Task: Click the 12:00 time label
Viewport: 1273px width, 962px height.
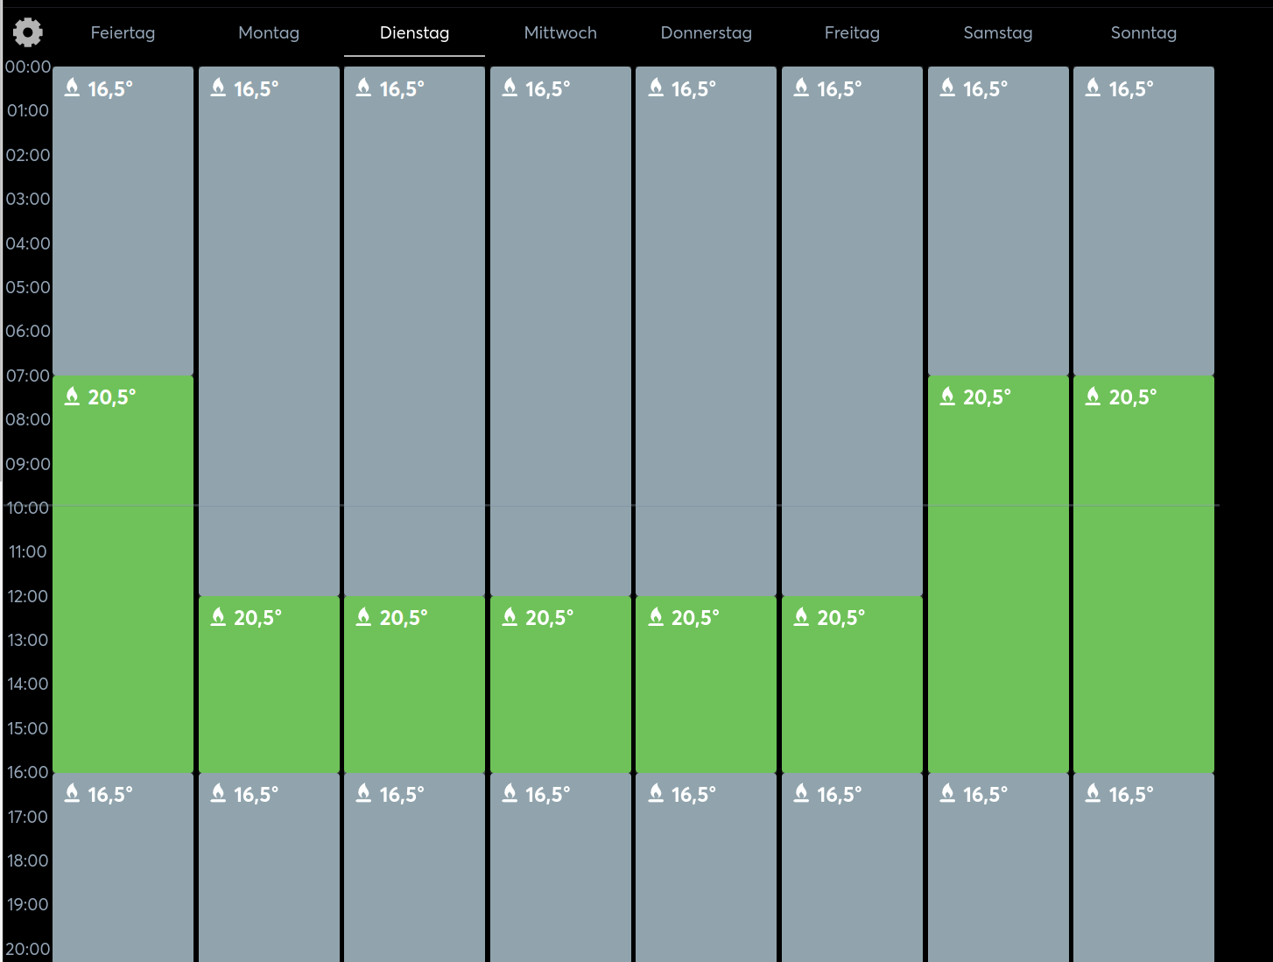Action: (x=28, y=596)
